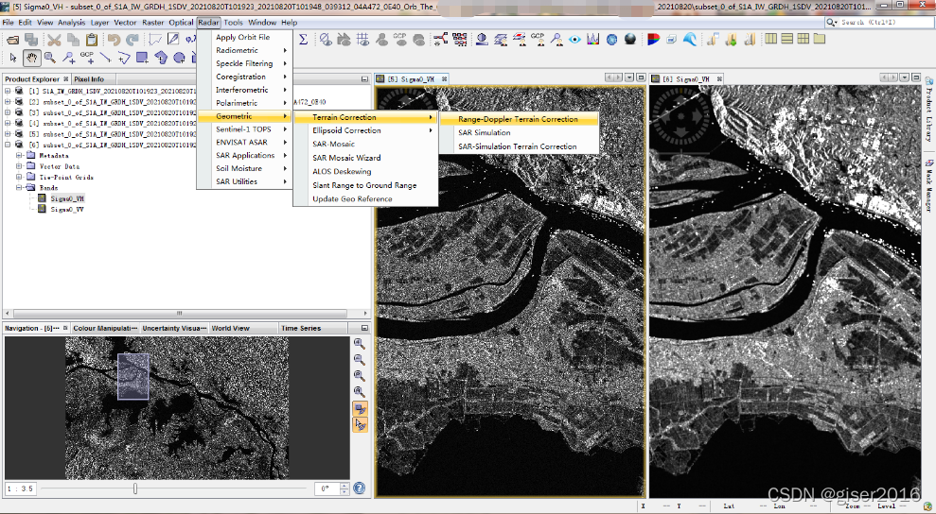This screenshot has width=936, height=514.
Task: Click the Open Product folder icon
Action: 12,40
